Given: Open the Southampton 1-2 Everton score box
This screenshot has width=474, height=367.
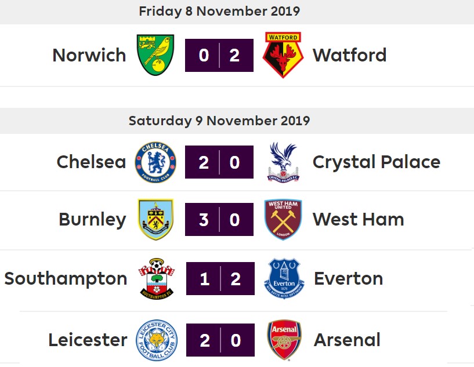Looking at the screenshot, I should point(220,278).
